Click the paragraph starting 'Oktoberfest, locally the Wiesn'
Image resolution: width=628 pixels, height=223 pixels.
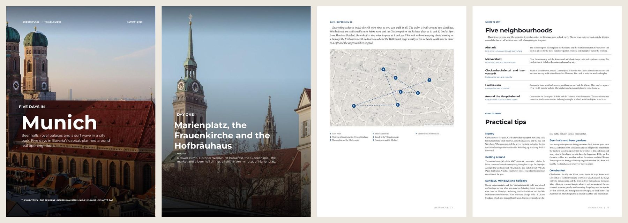[579, 184]
